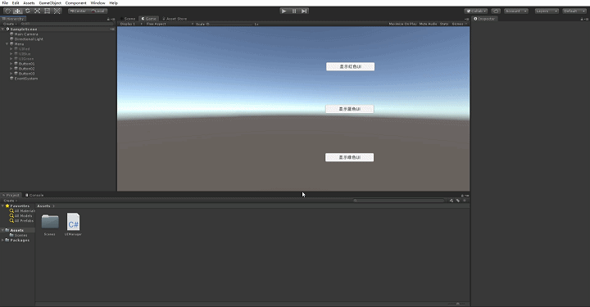Open the Window menu
The image size is (590, 307).
tap(98, 2)
